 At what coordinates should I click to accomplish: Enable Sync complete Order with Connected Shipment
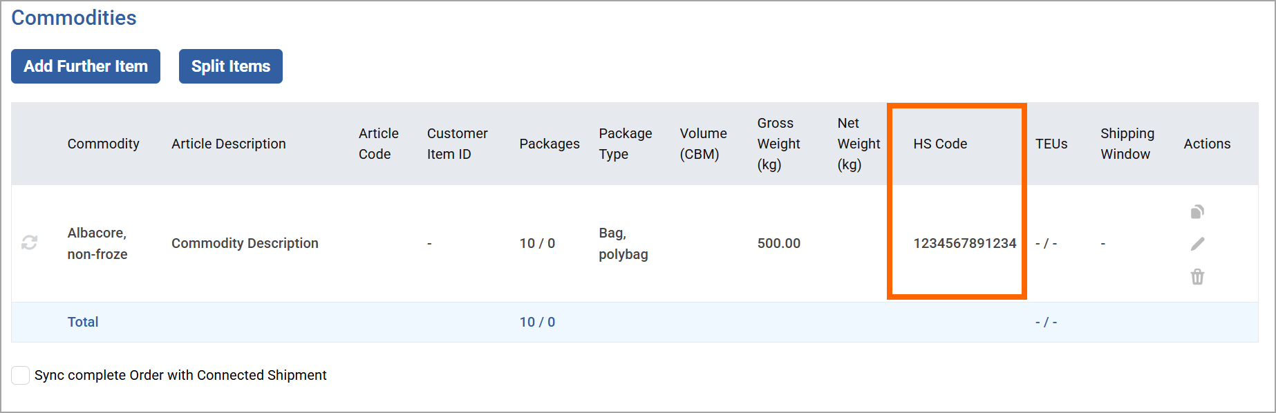(x=21, y=375)
